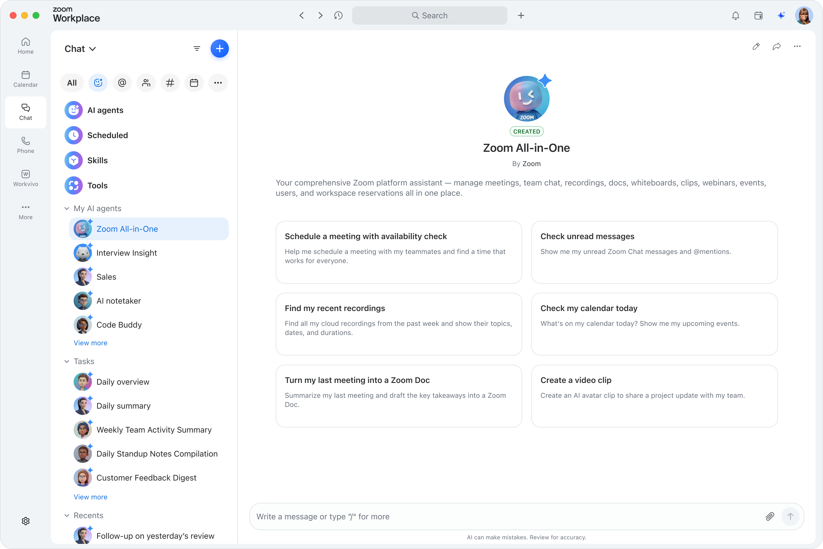Go forward with the right arrow
Screen dimensions: 823x549
click(x=320, y=15)
